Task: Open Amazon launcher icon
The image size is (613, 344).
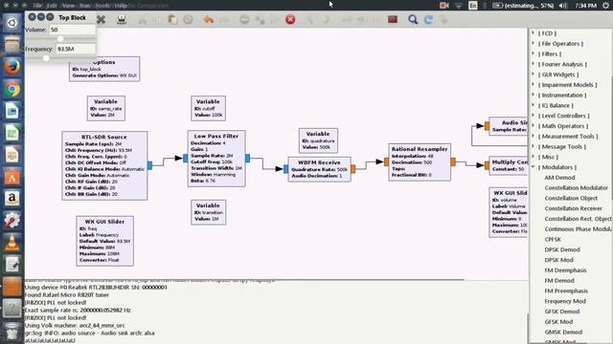Action: (12, 199)
